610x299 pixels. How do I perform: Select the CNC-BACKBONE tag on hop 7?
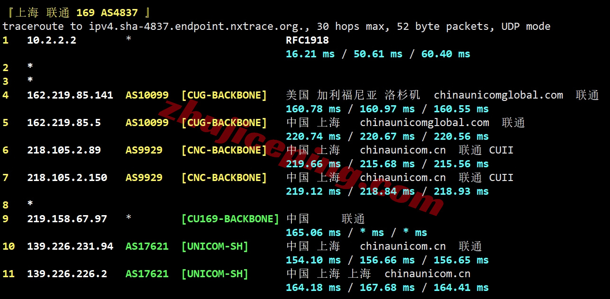[x=224, y=177]
